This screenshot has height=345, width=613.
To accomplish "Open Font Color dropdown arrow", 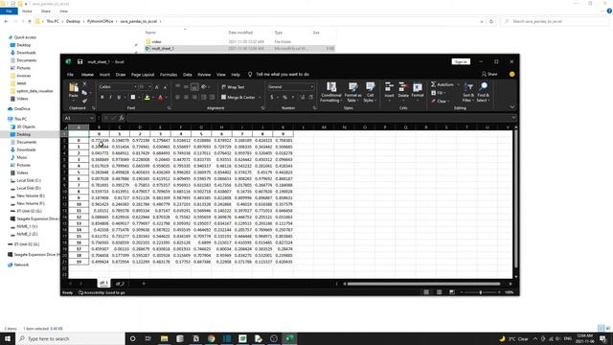I will [x=166, y=97].
